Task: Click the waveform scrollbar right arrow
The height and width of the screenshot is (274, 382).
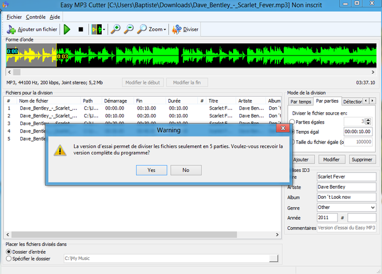Action: (373, 72)
